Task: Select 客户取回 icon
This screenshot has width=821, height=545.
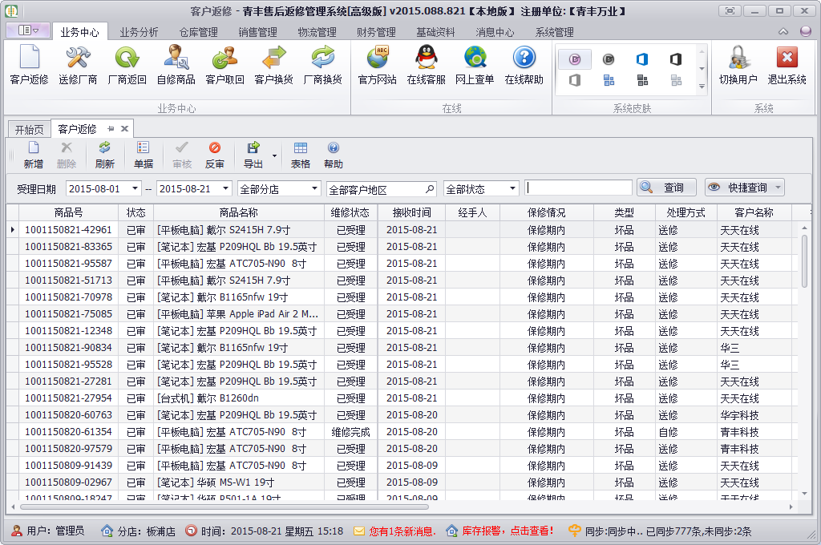Action: click(224, 66)
